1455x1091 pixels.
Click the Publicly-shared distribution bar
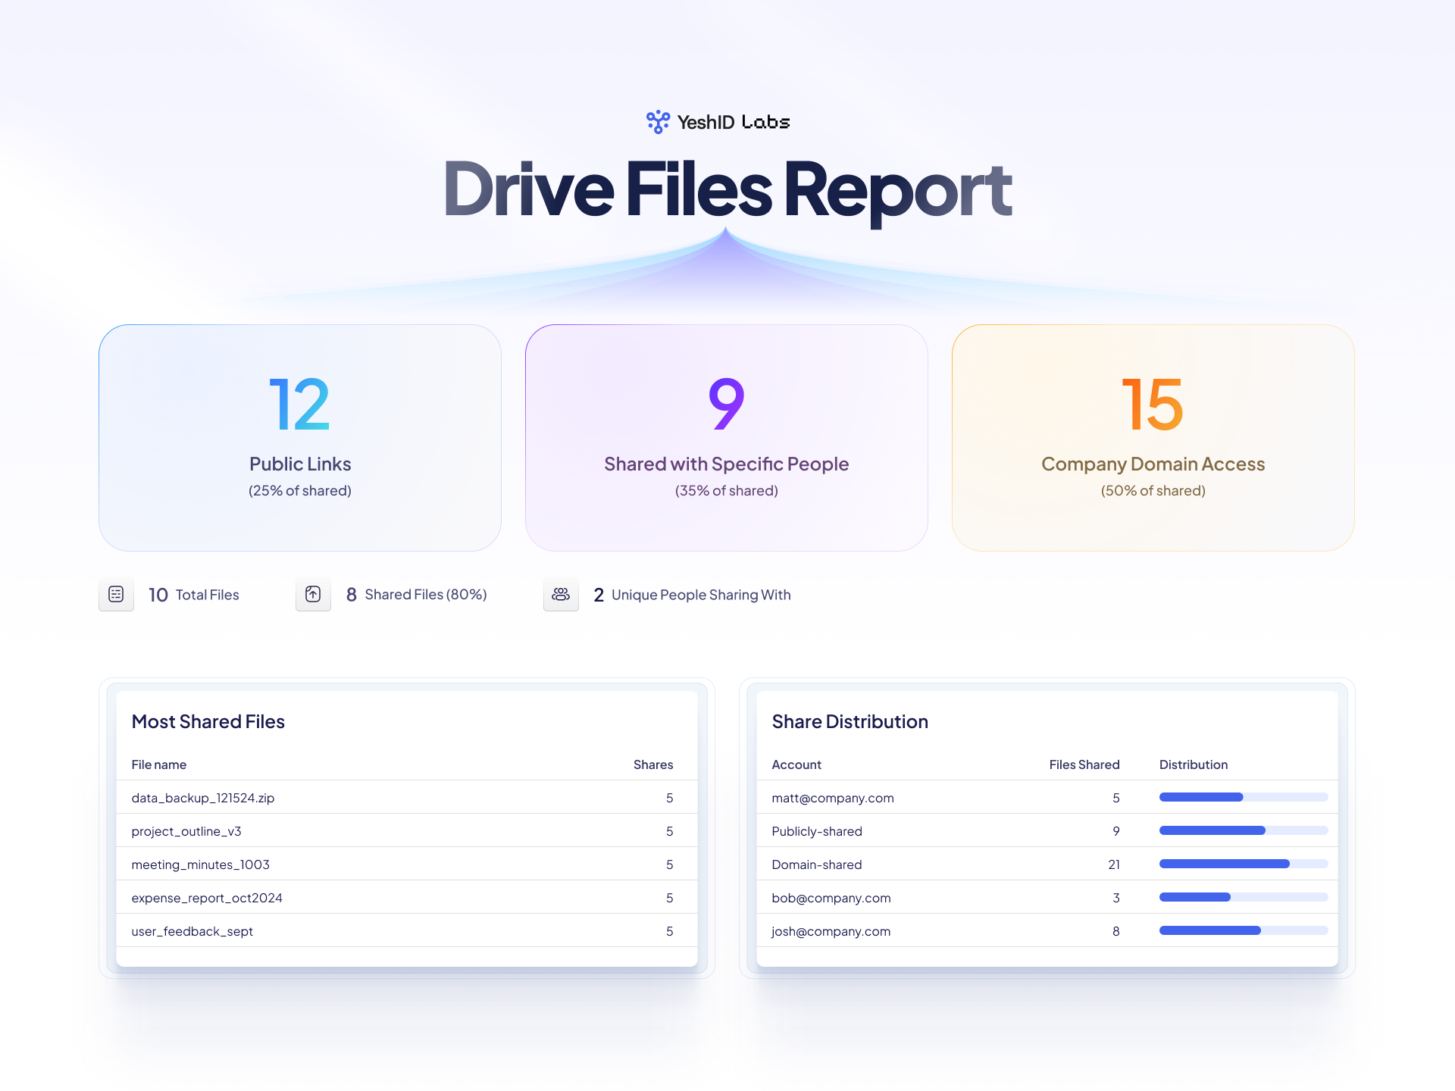point(1244,830)
